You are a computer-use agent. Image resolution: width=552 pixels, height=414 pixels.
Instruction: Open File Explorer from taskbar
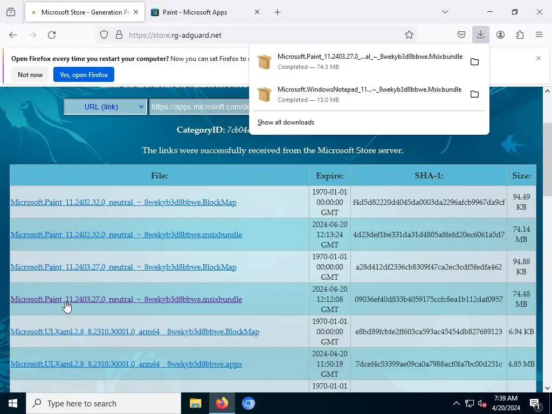click(x=195, y=403)
